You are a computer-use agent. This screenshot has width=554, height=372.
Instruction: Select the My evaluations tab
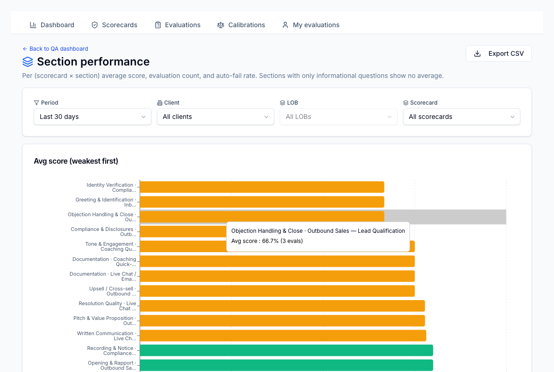(311, 25)
